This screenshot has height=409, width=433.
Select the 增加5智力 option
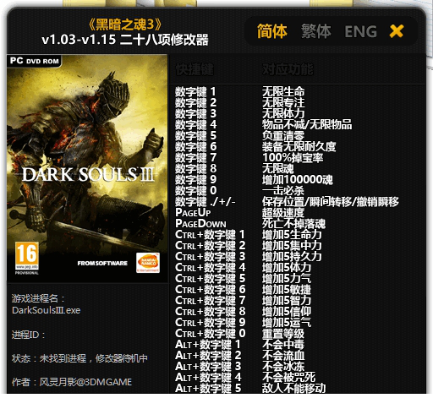[x=287, y=300]
